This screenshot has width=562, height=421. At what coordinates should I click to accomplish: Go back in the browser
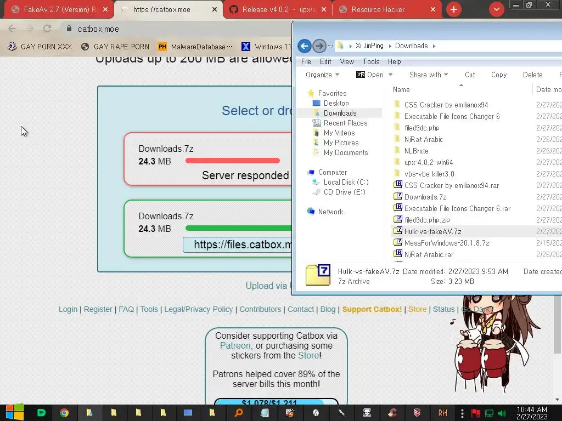[x=12, y=29]
